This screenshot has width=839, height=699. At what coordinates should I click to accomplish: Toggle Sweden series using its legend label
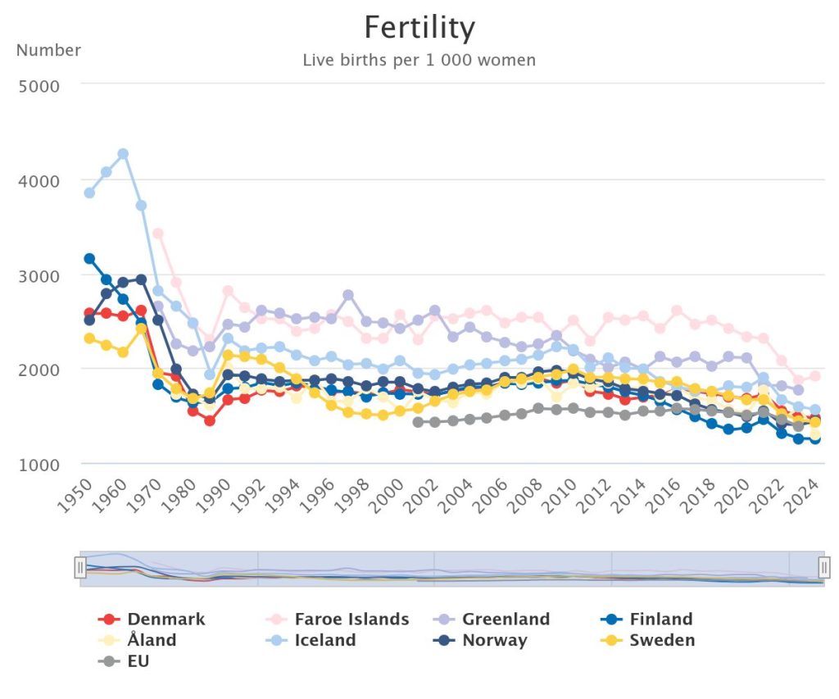click(x=662, y=640)
